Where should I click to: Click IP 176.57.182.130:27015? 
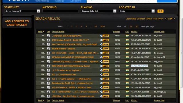(141, 96)
